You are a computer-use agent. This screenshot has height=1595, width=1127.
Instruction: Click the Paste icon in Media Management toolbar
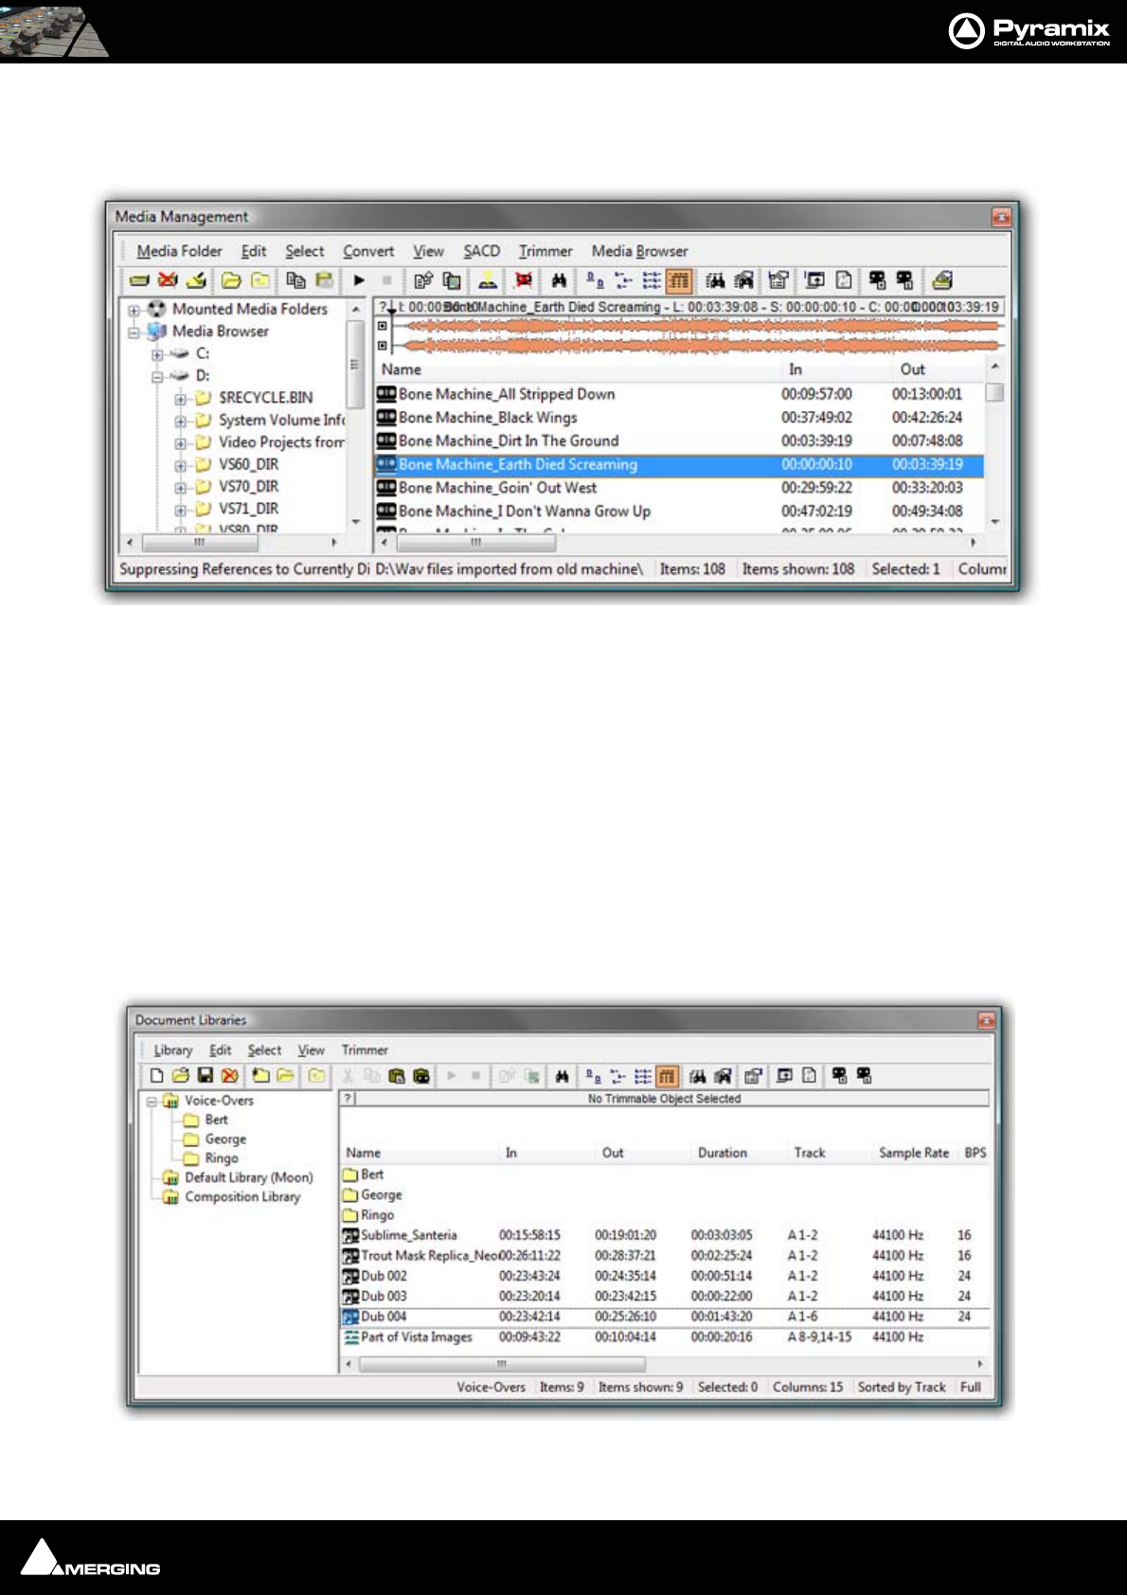[324, 280]
